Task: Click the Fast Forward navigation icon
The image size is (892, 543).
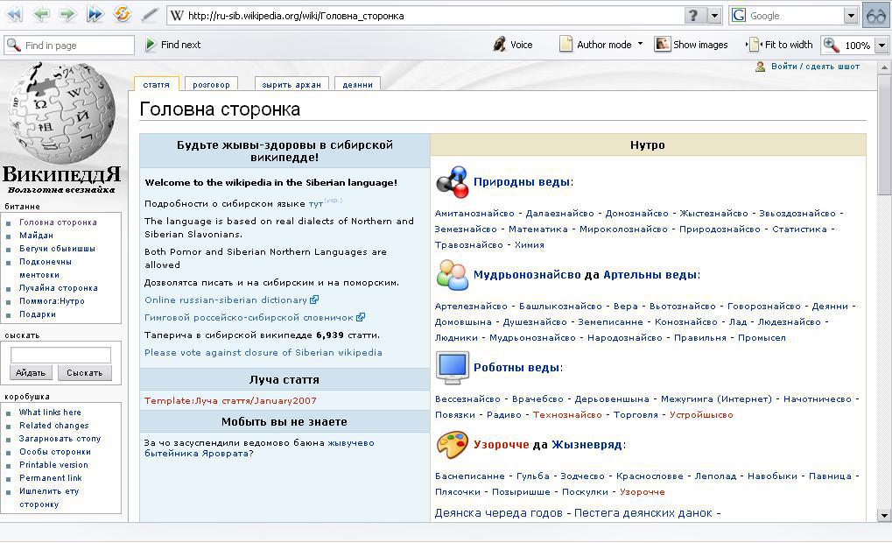Action: coord(95,14)
